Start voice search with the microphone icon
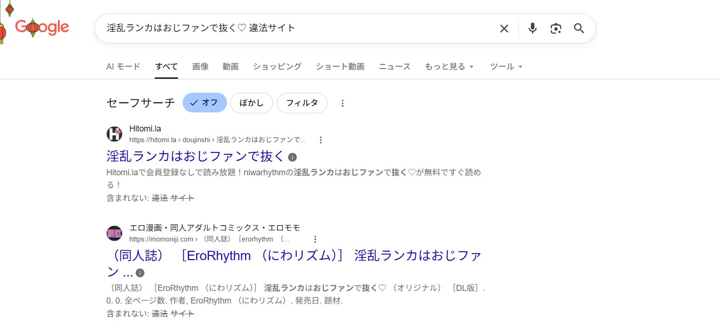This screenshot has width=720, height=331. coord(532,28)
